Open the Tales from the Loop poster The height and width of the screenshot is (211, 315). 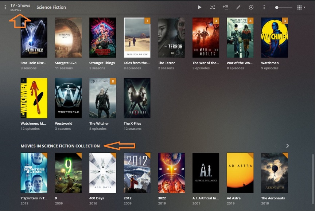(x=137, y=38)
